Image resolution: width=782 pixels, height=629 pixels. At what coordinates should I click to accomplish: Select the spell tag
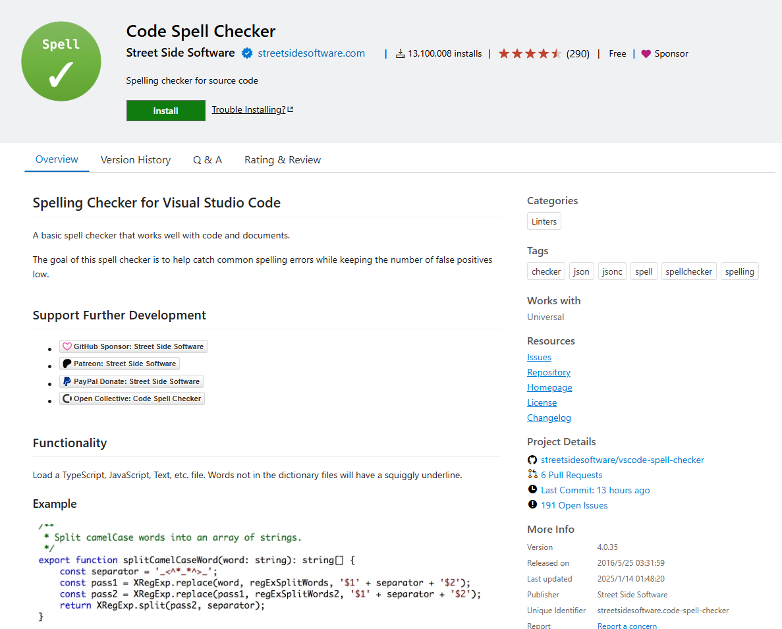[x=644, y=271]
